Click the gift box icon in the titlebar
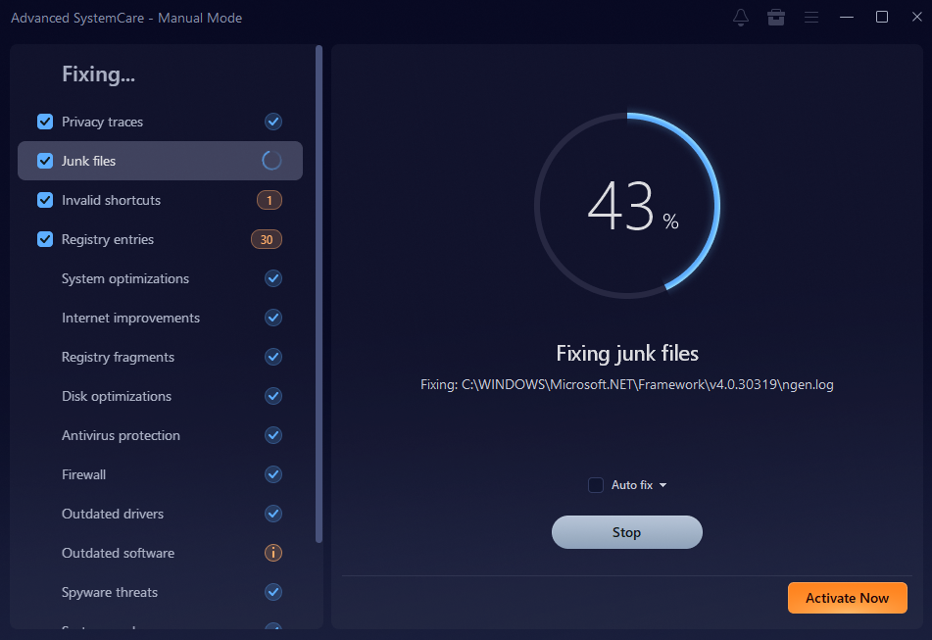This screenshot has height=640, width=932. [776, 17]
